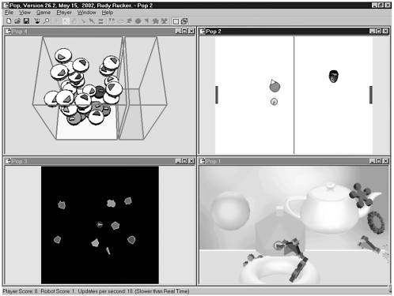Click the main Pop application title icon

pyautogui.click(x=6, y=5)
